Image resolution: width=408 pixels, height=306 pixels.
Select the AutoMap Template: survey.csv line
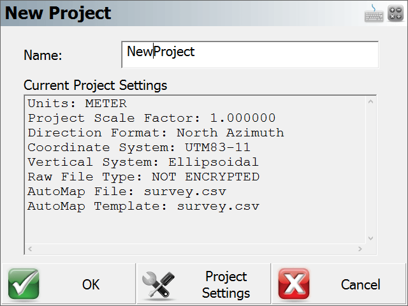(143, 207)
